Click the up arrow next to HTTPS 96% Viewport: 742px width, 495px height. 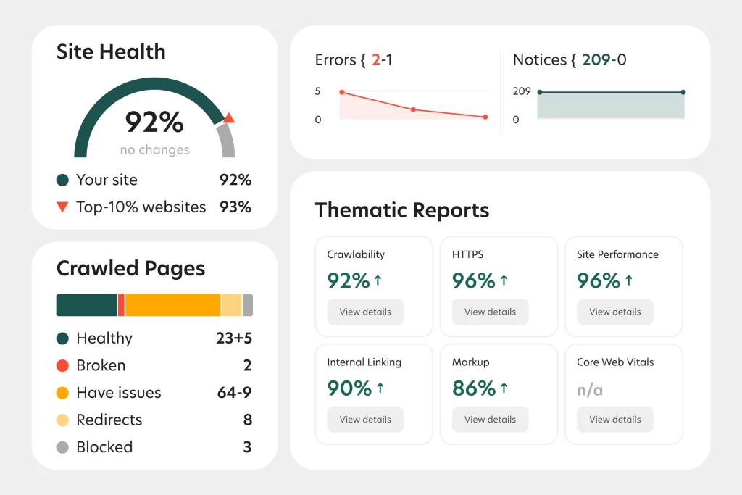[504, 280]
